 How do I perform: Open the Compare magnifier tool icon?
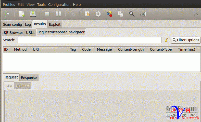[x=132, y=14]
